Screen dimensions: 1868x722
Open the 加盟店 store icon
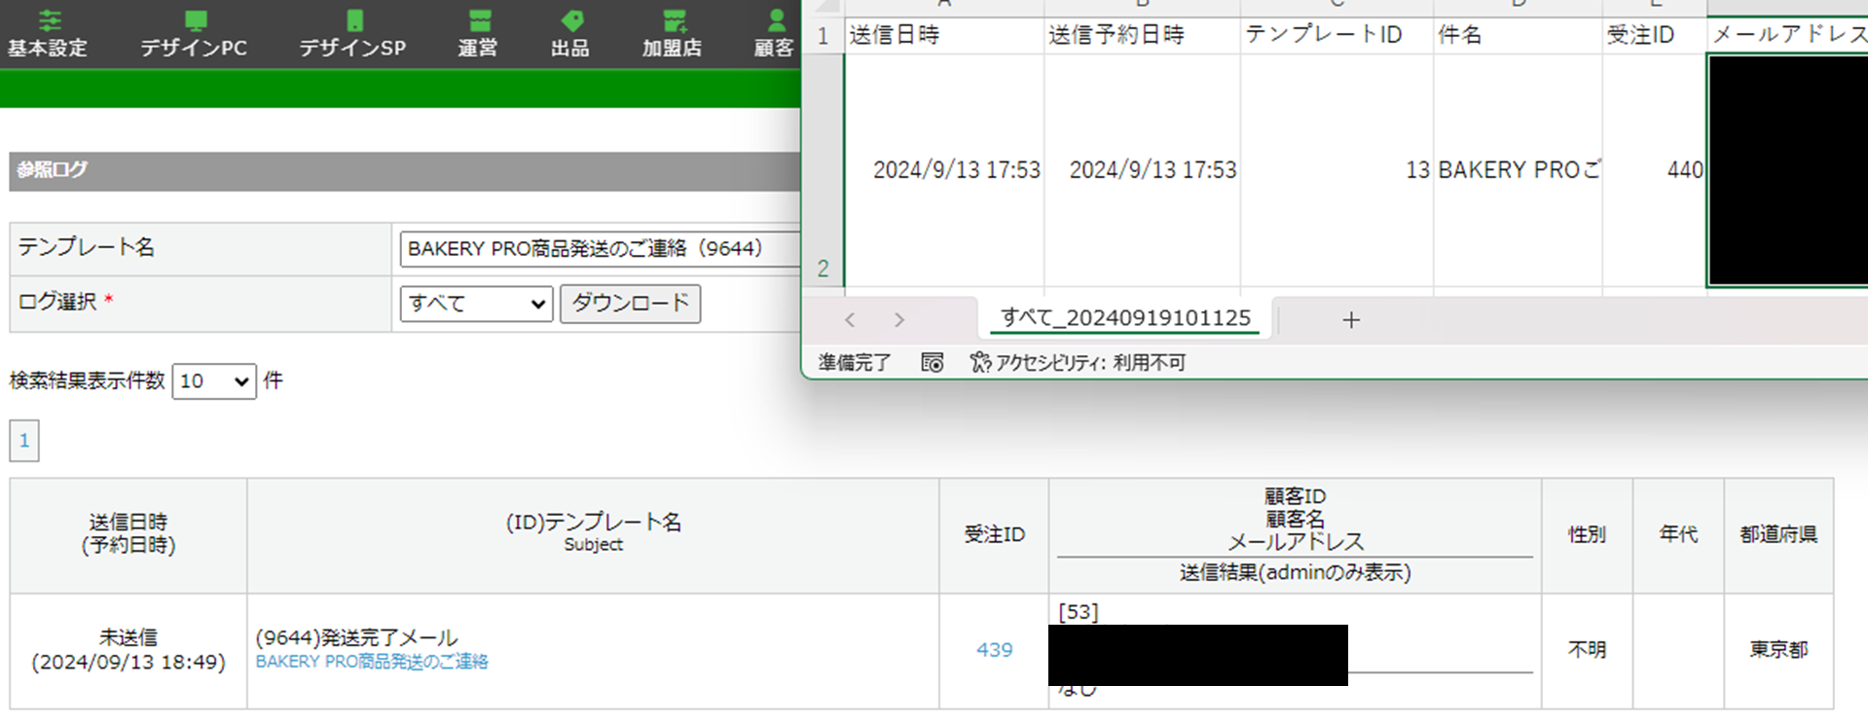(674, 20)
